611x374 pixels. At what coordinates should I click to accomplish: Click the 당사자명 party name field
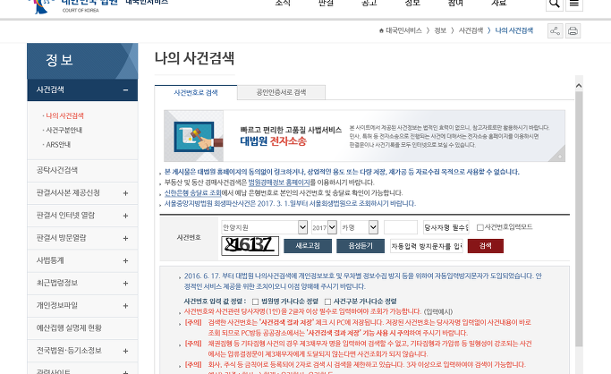446,227
